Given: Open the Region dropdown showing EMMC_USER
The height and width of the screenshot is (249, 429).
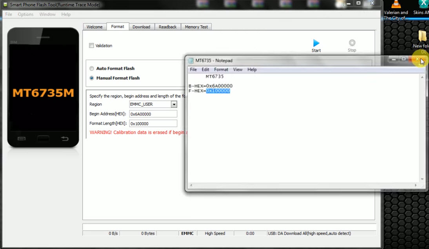Looking at the screenshot, I should (174, 104).
